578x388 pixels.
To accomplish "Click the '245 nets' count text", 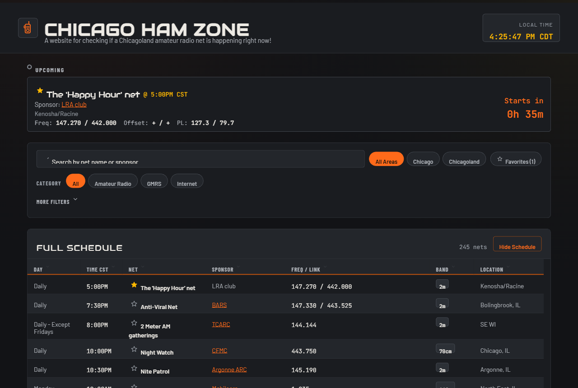I will [473, 247].
